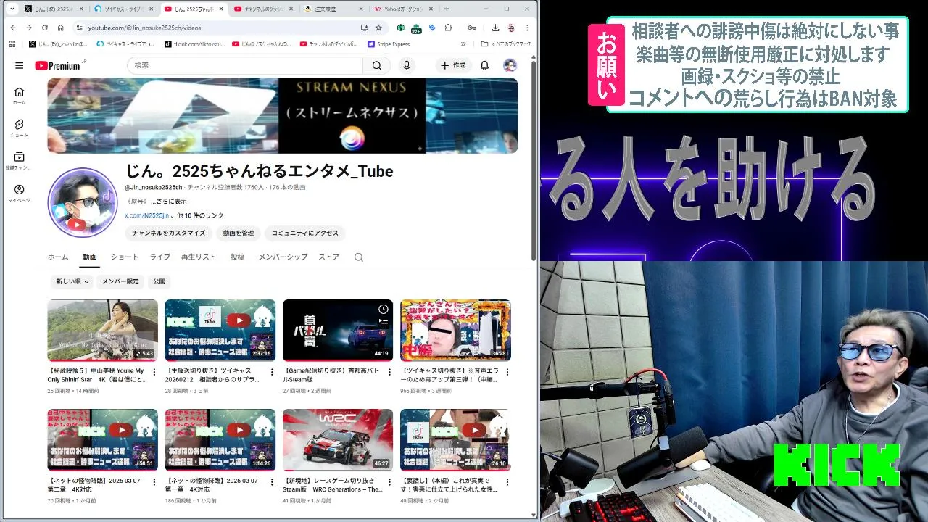Open a new browser tab with plus
Image resolution: width=928 pixels, height=522 pixels.
447,9
